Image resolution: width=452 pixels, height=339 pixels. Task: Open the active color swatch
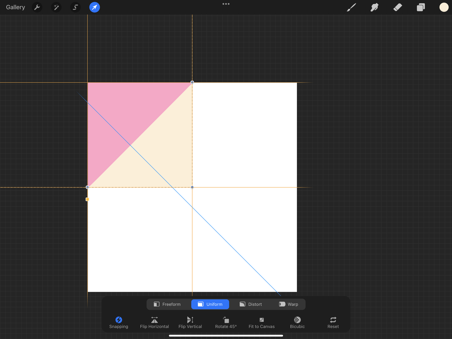point(444,7)
